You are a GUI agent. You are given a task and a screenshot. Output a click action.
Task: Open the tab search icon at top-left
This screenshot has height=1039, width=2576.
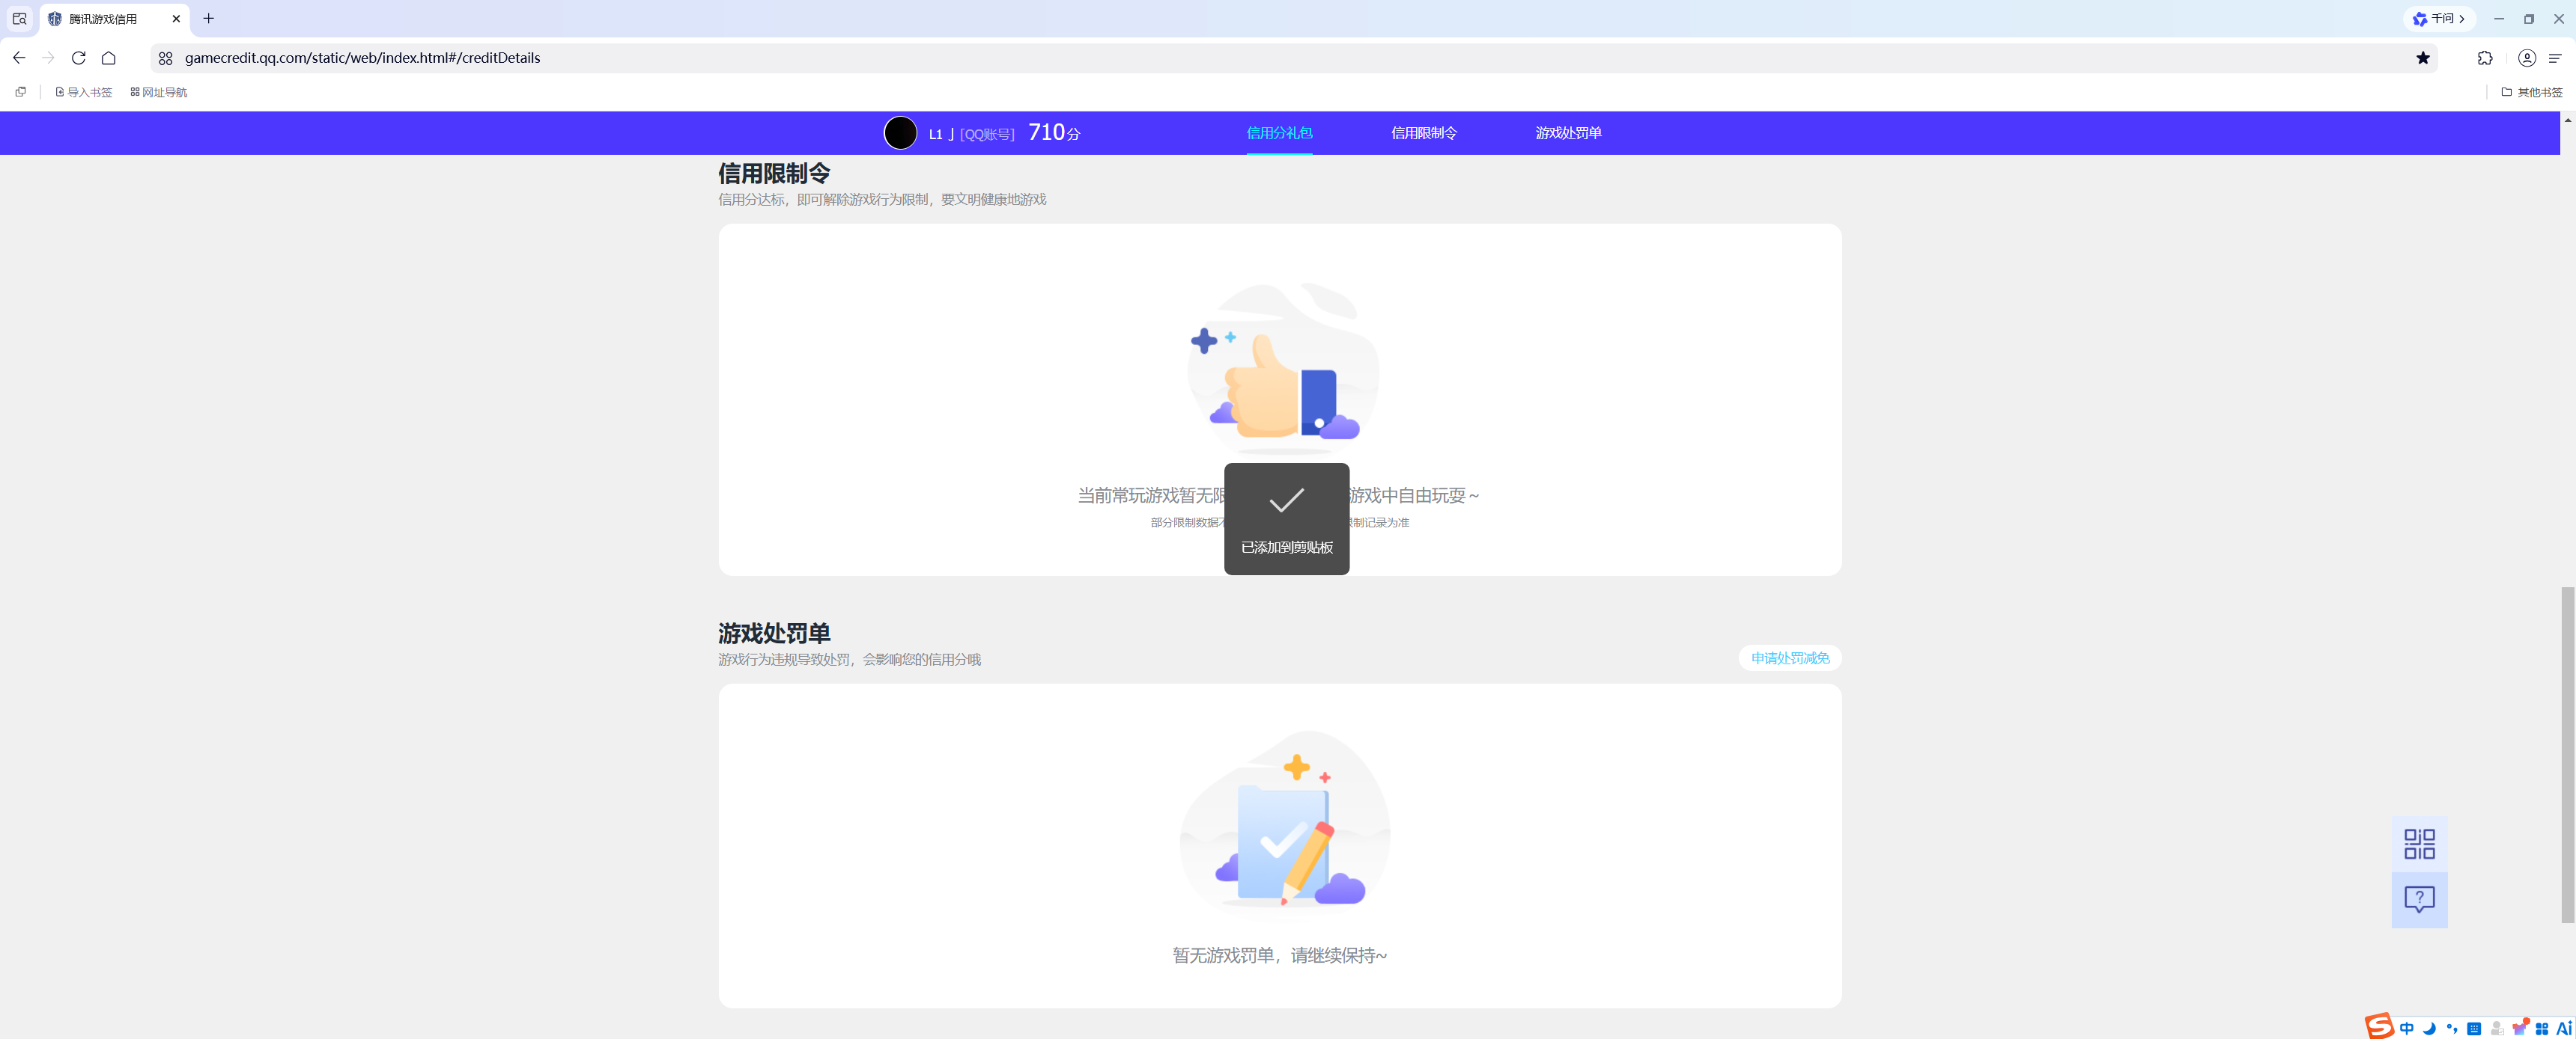(x=19, y=19)
